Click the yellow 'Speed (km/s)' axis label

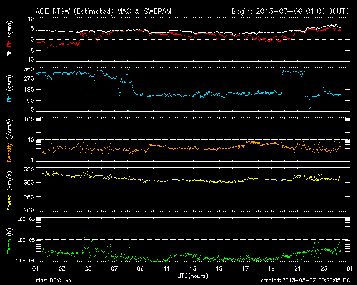point(9,191)
